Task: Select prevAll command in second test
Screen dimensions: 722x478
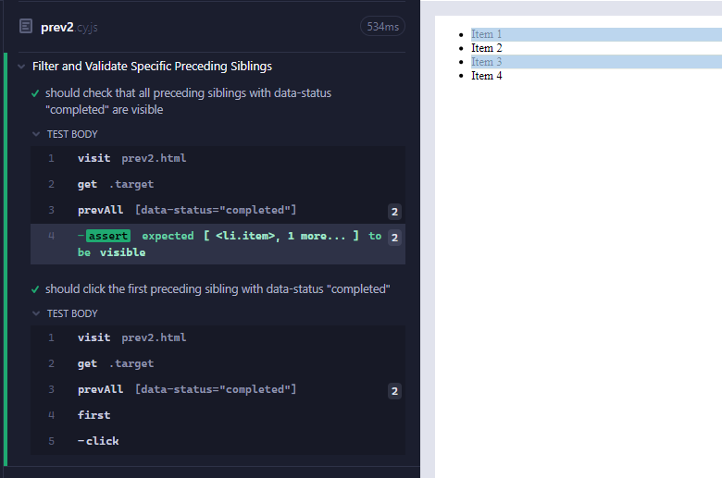Action: tap(218, 389)
